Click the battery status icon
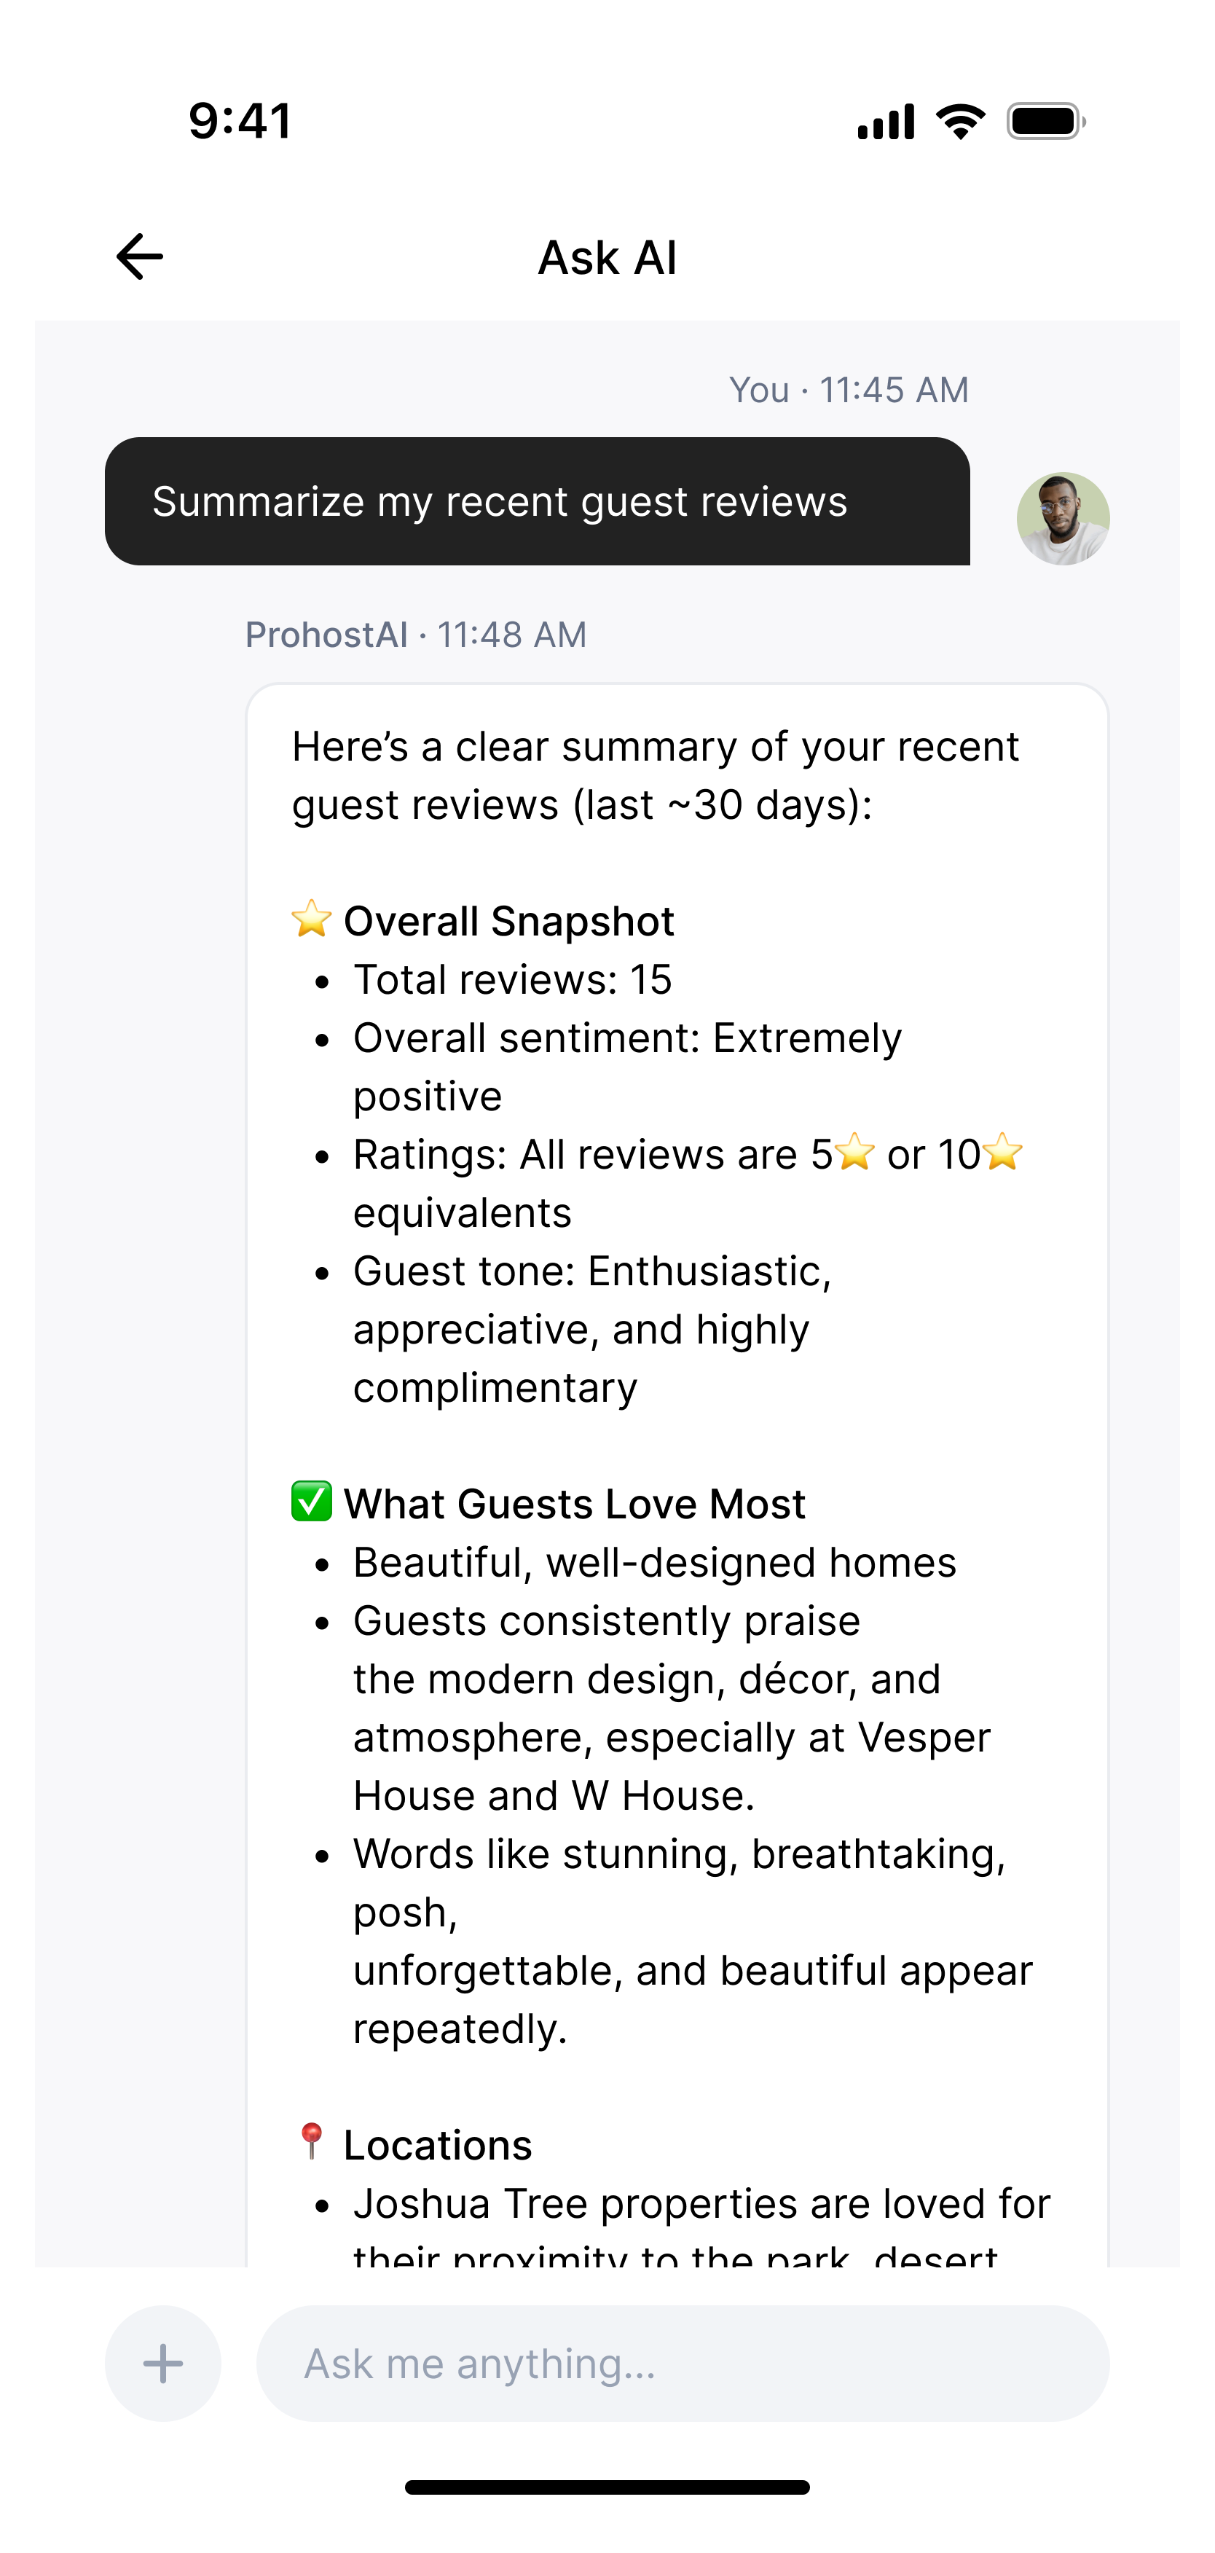 point(1045,122)
